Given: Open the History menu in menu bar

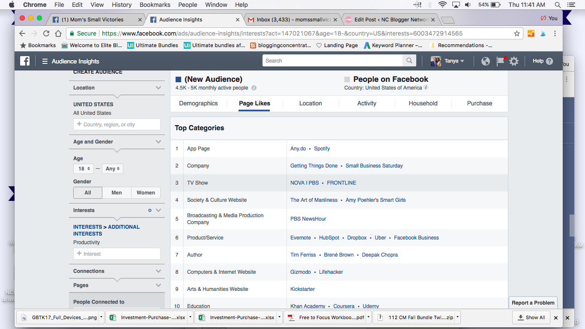Looking at the screenshot, I should click(122, 5).
